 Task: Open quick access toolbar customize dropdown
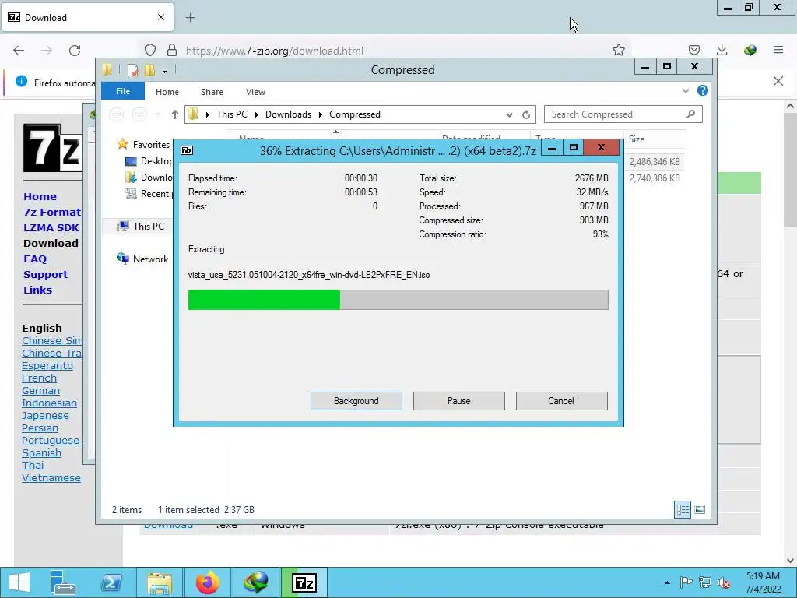(165, 71)
